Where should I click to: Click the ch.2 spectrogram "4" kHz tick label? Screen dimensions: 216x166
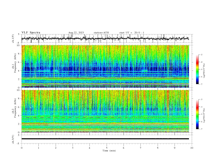19,116
